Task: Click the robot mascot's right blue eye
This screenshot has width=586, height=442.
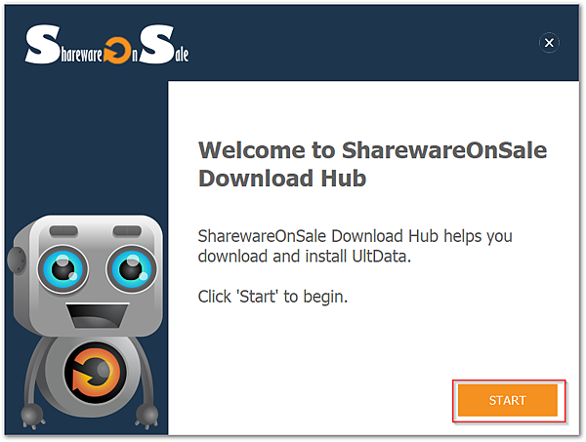Action: click(x=132, y=268)
